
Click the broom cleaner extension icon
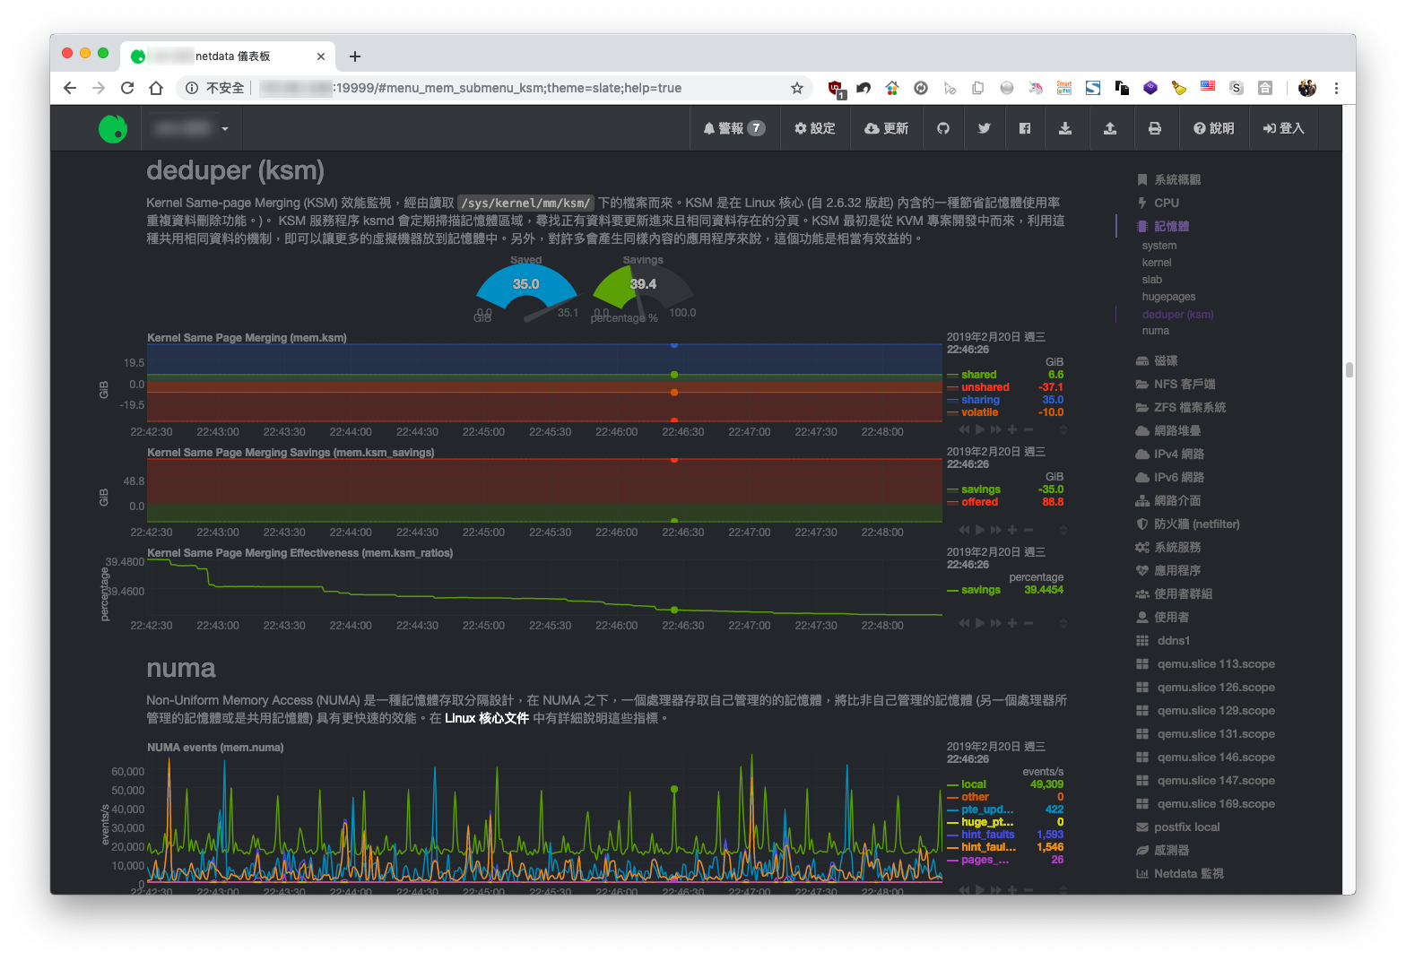point(1179,88)
